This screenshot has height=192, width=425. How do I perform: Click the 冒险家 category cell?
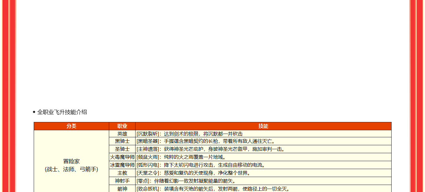point(71,165)
